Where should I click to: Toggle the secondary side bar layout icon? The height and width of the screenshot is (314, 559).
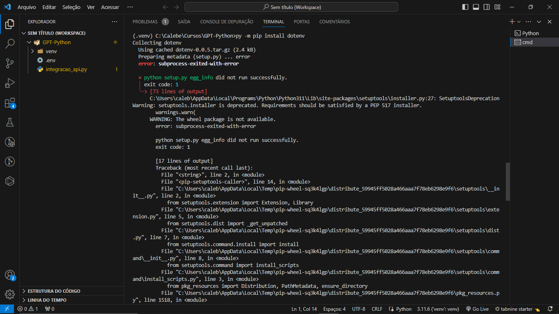point(487,7)
